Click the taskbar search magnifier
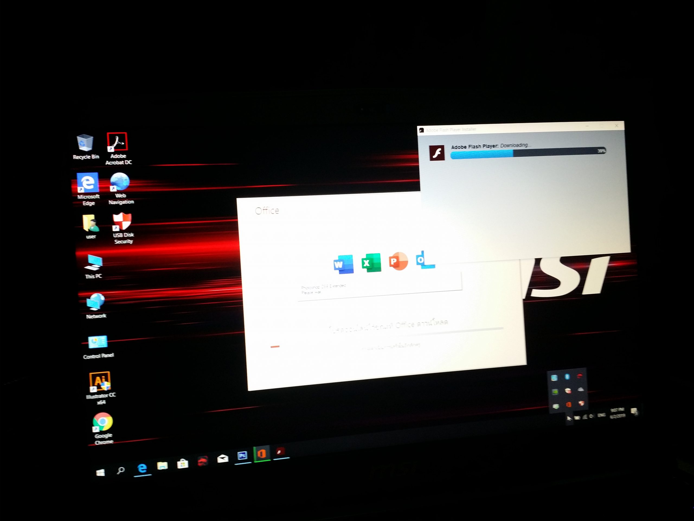The height and width of the screenshot is (521, 694). [x=121, y=470]
